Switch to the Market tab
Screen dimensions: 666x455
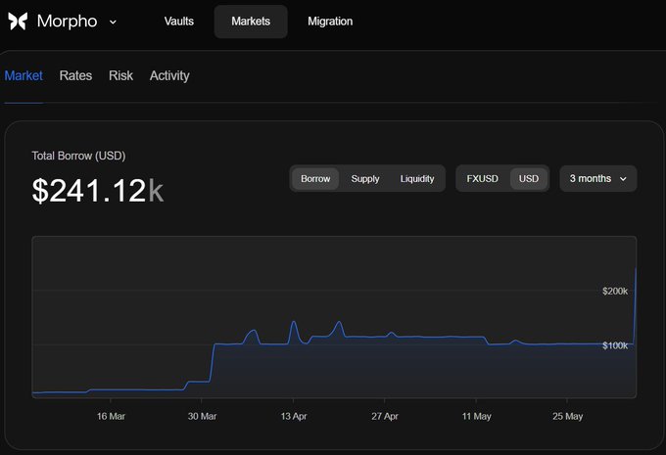[24, 75]
